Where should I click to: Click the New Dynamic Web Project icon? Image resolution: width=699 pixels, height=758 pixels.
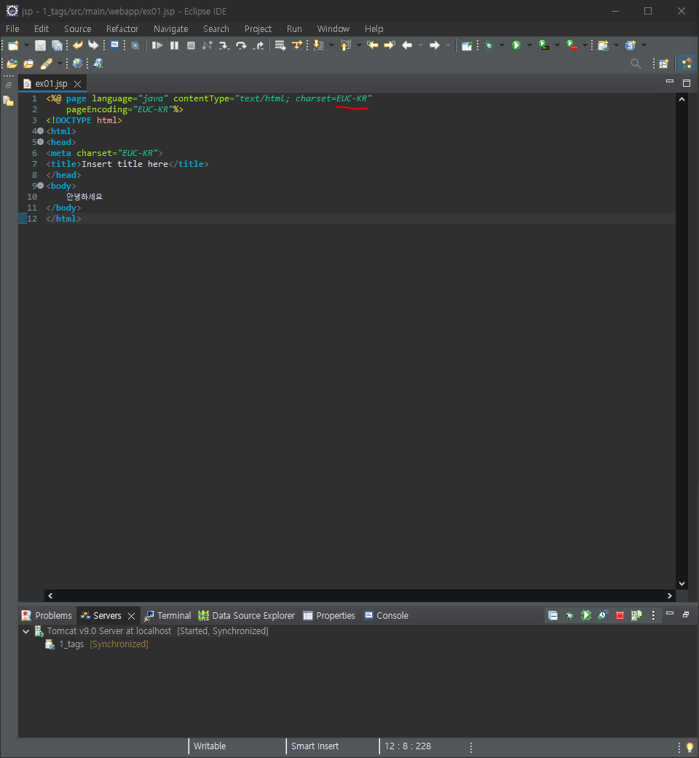tap(603, 45)
